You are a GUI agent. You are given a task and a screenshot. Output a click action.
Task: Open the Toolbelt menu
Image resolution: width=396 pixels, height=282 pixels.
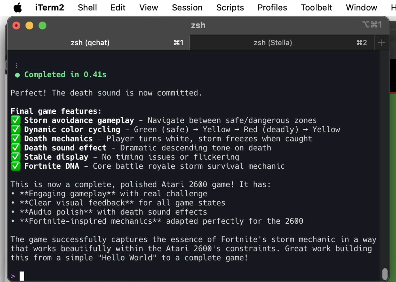pos(316,8)
